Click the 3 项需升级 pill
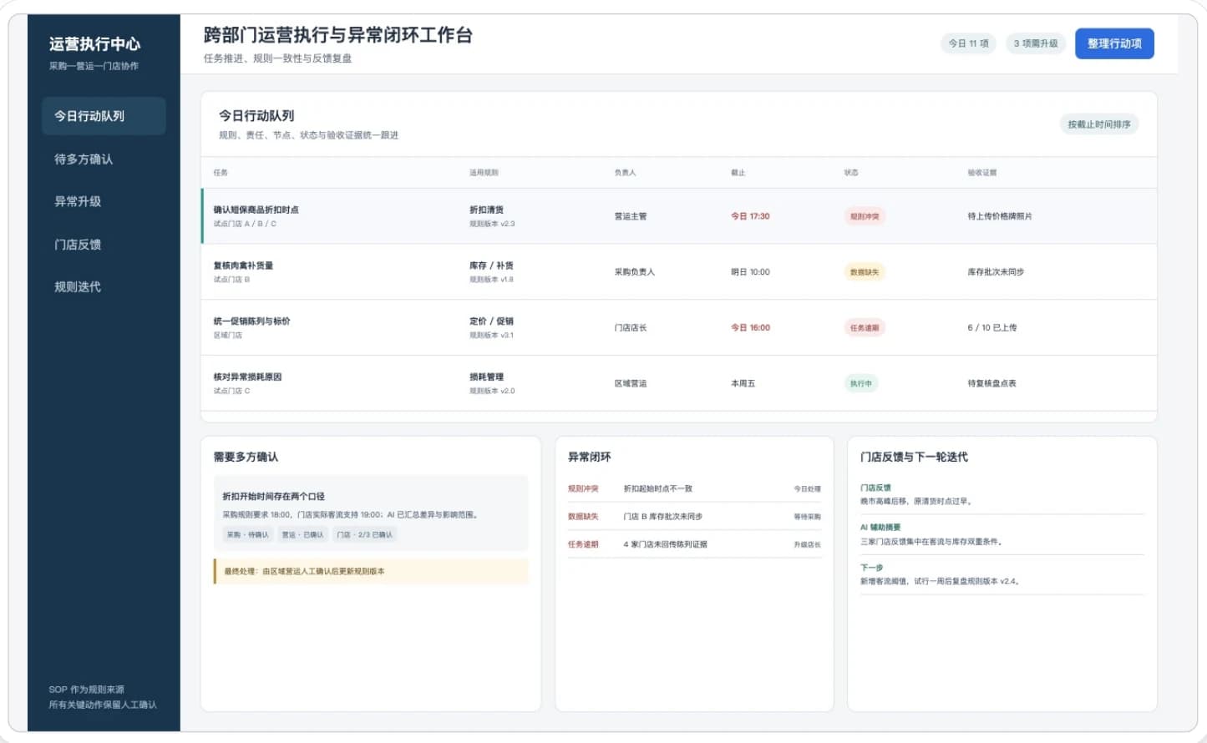Image resolution: width=1207 pixels, height=743 pixels. click(1036, 43)
